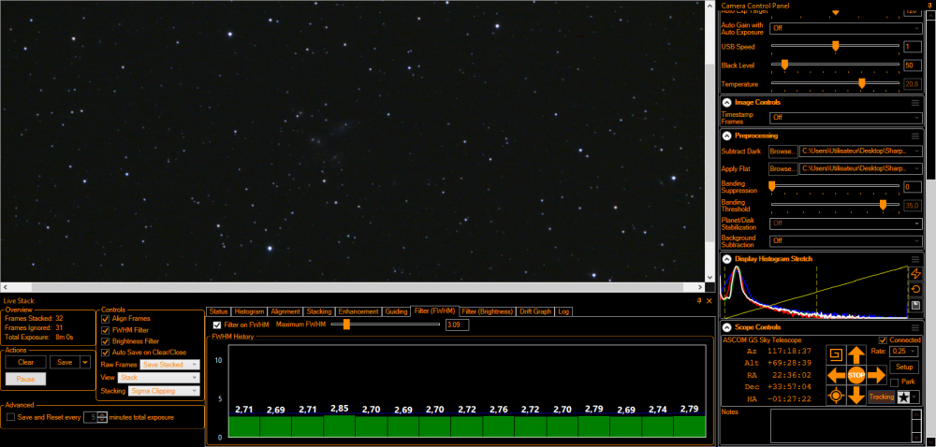Move scope with the up arrow

coord(856,355)
